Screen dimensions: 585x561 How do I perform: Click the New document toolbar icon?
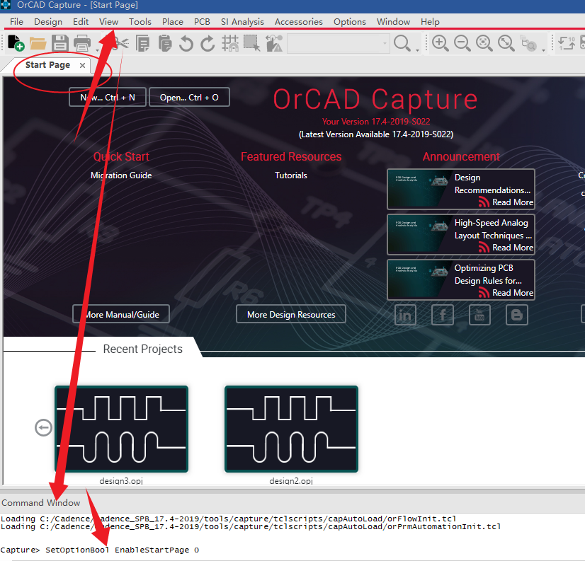point(16,43)
